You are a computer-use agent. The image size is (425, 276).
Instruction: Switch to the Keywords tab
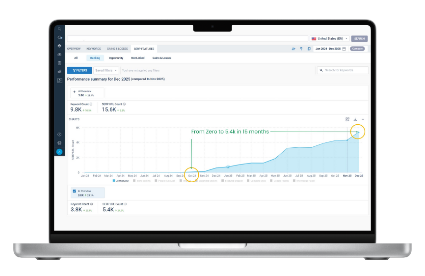click(x=94, y=49)
